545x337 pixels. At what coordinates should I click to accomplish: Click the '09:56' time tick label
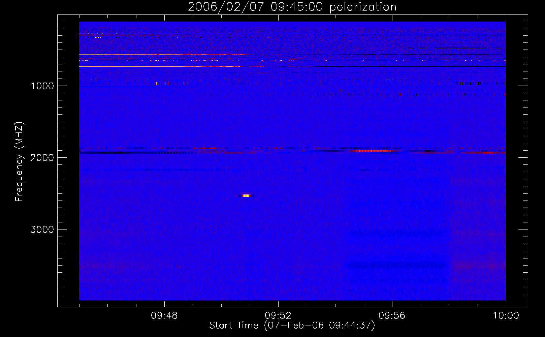coord(392,316)
